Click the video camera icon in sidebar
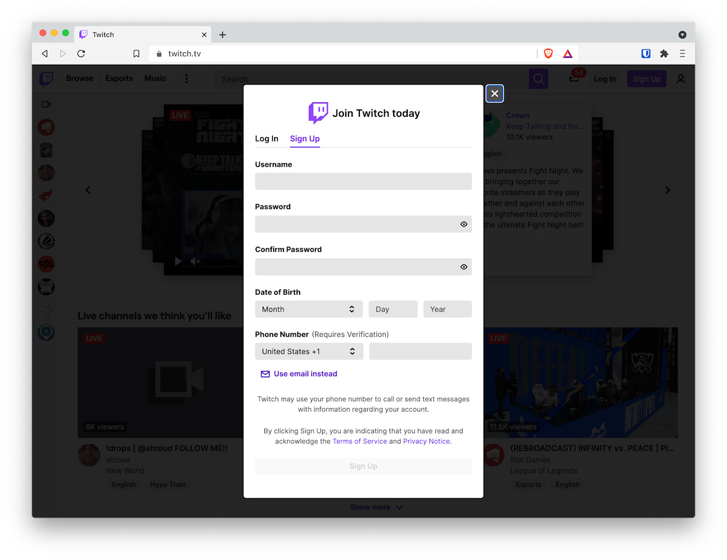Screen dimensions: 727x560 coord(46,104)
